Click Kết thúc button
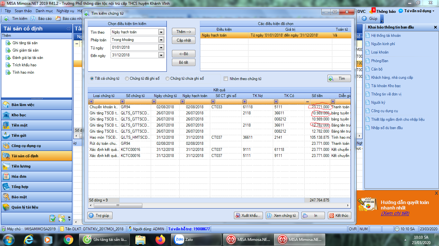The width and height of the screenshot is (439, 246). pyautogui.click(x=339, y=216)
